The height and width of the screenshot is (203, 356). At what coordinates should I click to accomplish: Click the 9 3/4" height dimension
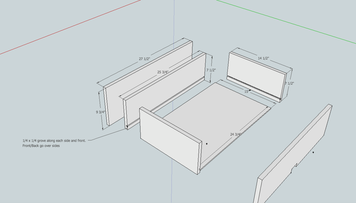click(x=101, y=112)
